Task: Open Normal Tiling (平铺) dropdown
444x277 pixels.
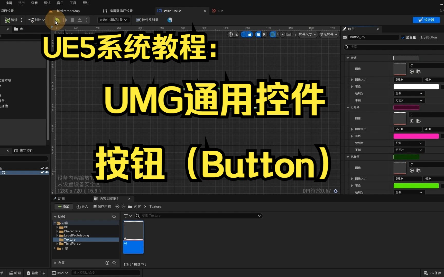Action: pyautogui.click(x=409, y=101)
